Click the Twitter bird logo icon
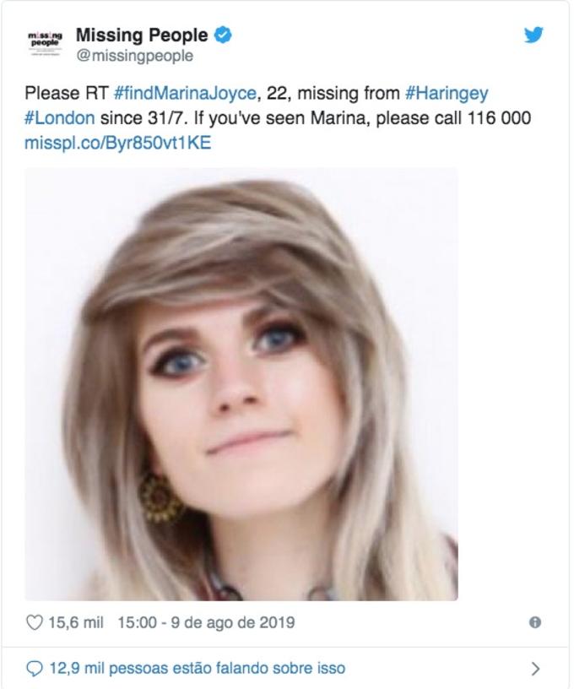This screenshot has height=689, width=574. [x=533, y=35]
